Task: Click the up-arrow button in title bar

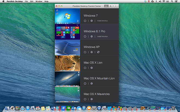Action: coord(116,6)
